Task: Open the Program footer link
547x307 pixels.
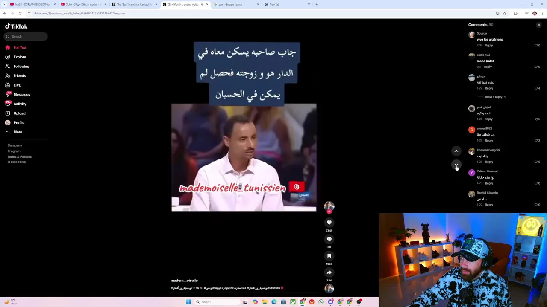Action: click(x=14, y=151)
